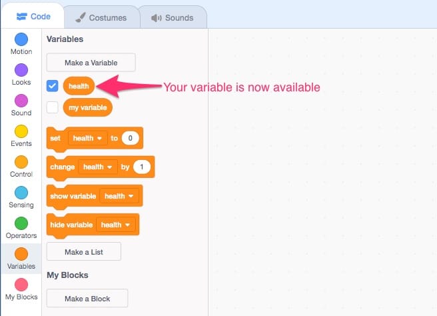The height and width of the screenshot is (316, 437).
Task: Open the Events blocks category
Action: (x=21, y=131)
